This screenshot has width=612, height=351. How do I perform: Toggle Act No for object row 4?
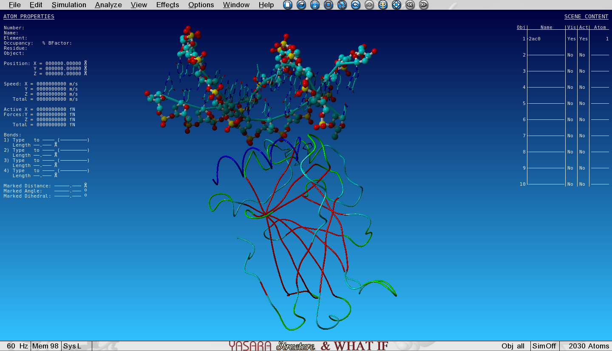coord(582,87)
